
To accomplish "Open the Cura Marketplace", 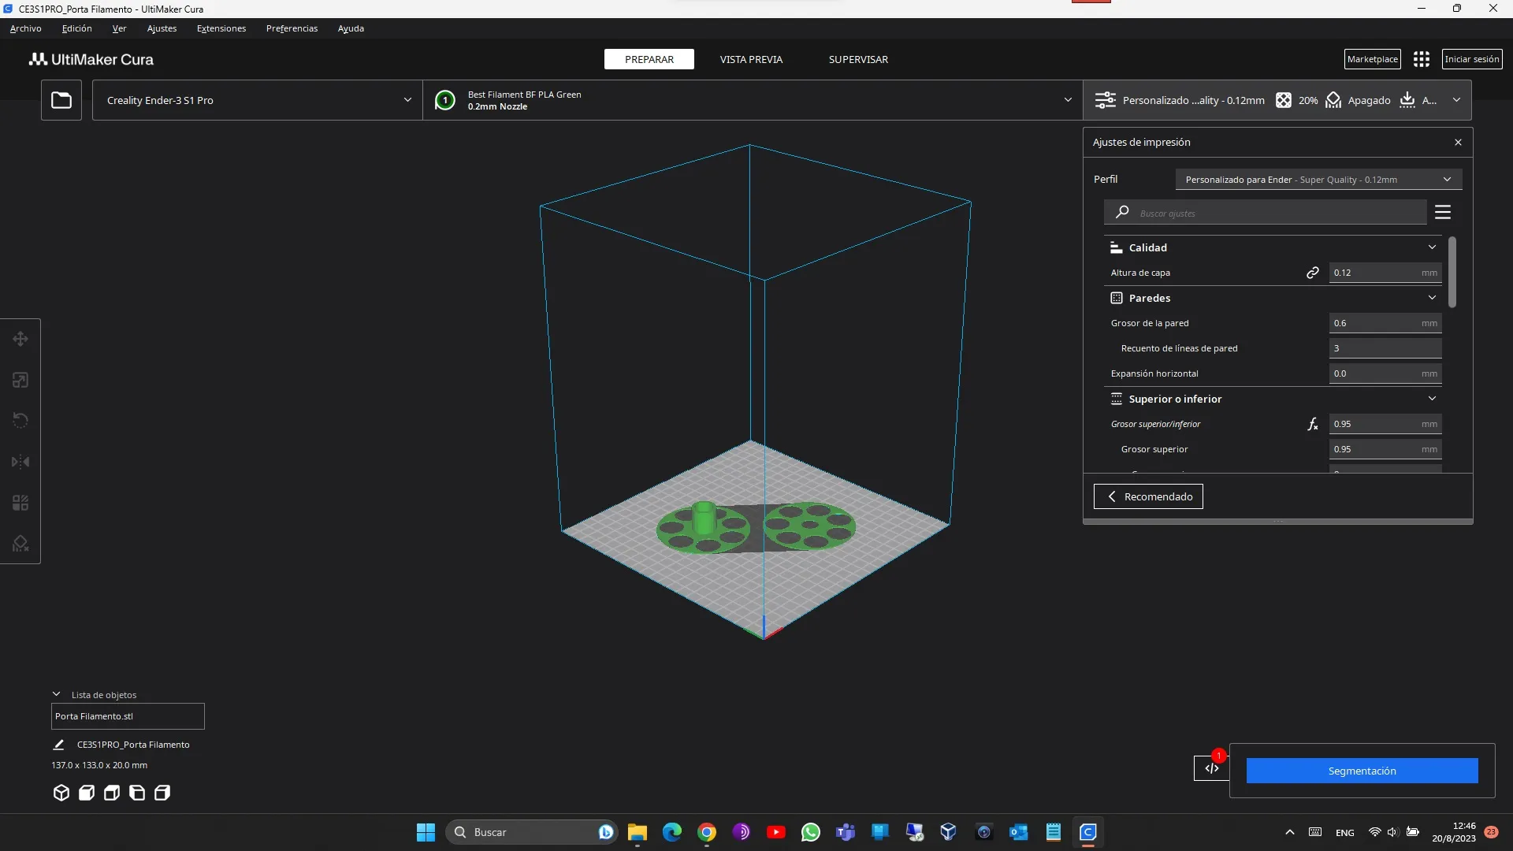I will (1372, 58).
